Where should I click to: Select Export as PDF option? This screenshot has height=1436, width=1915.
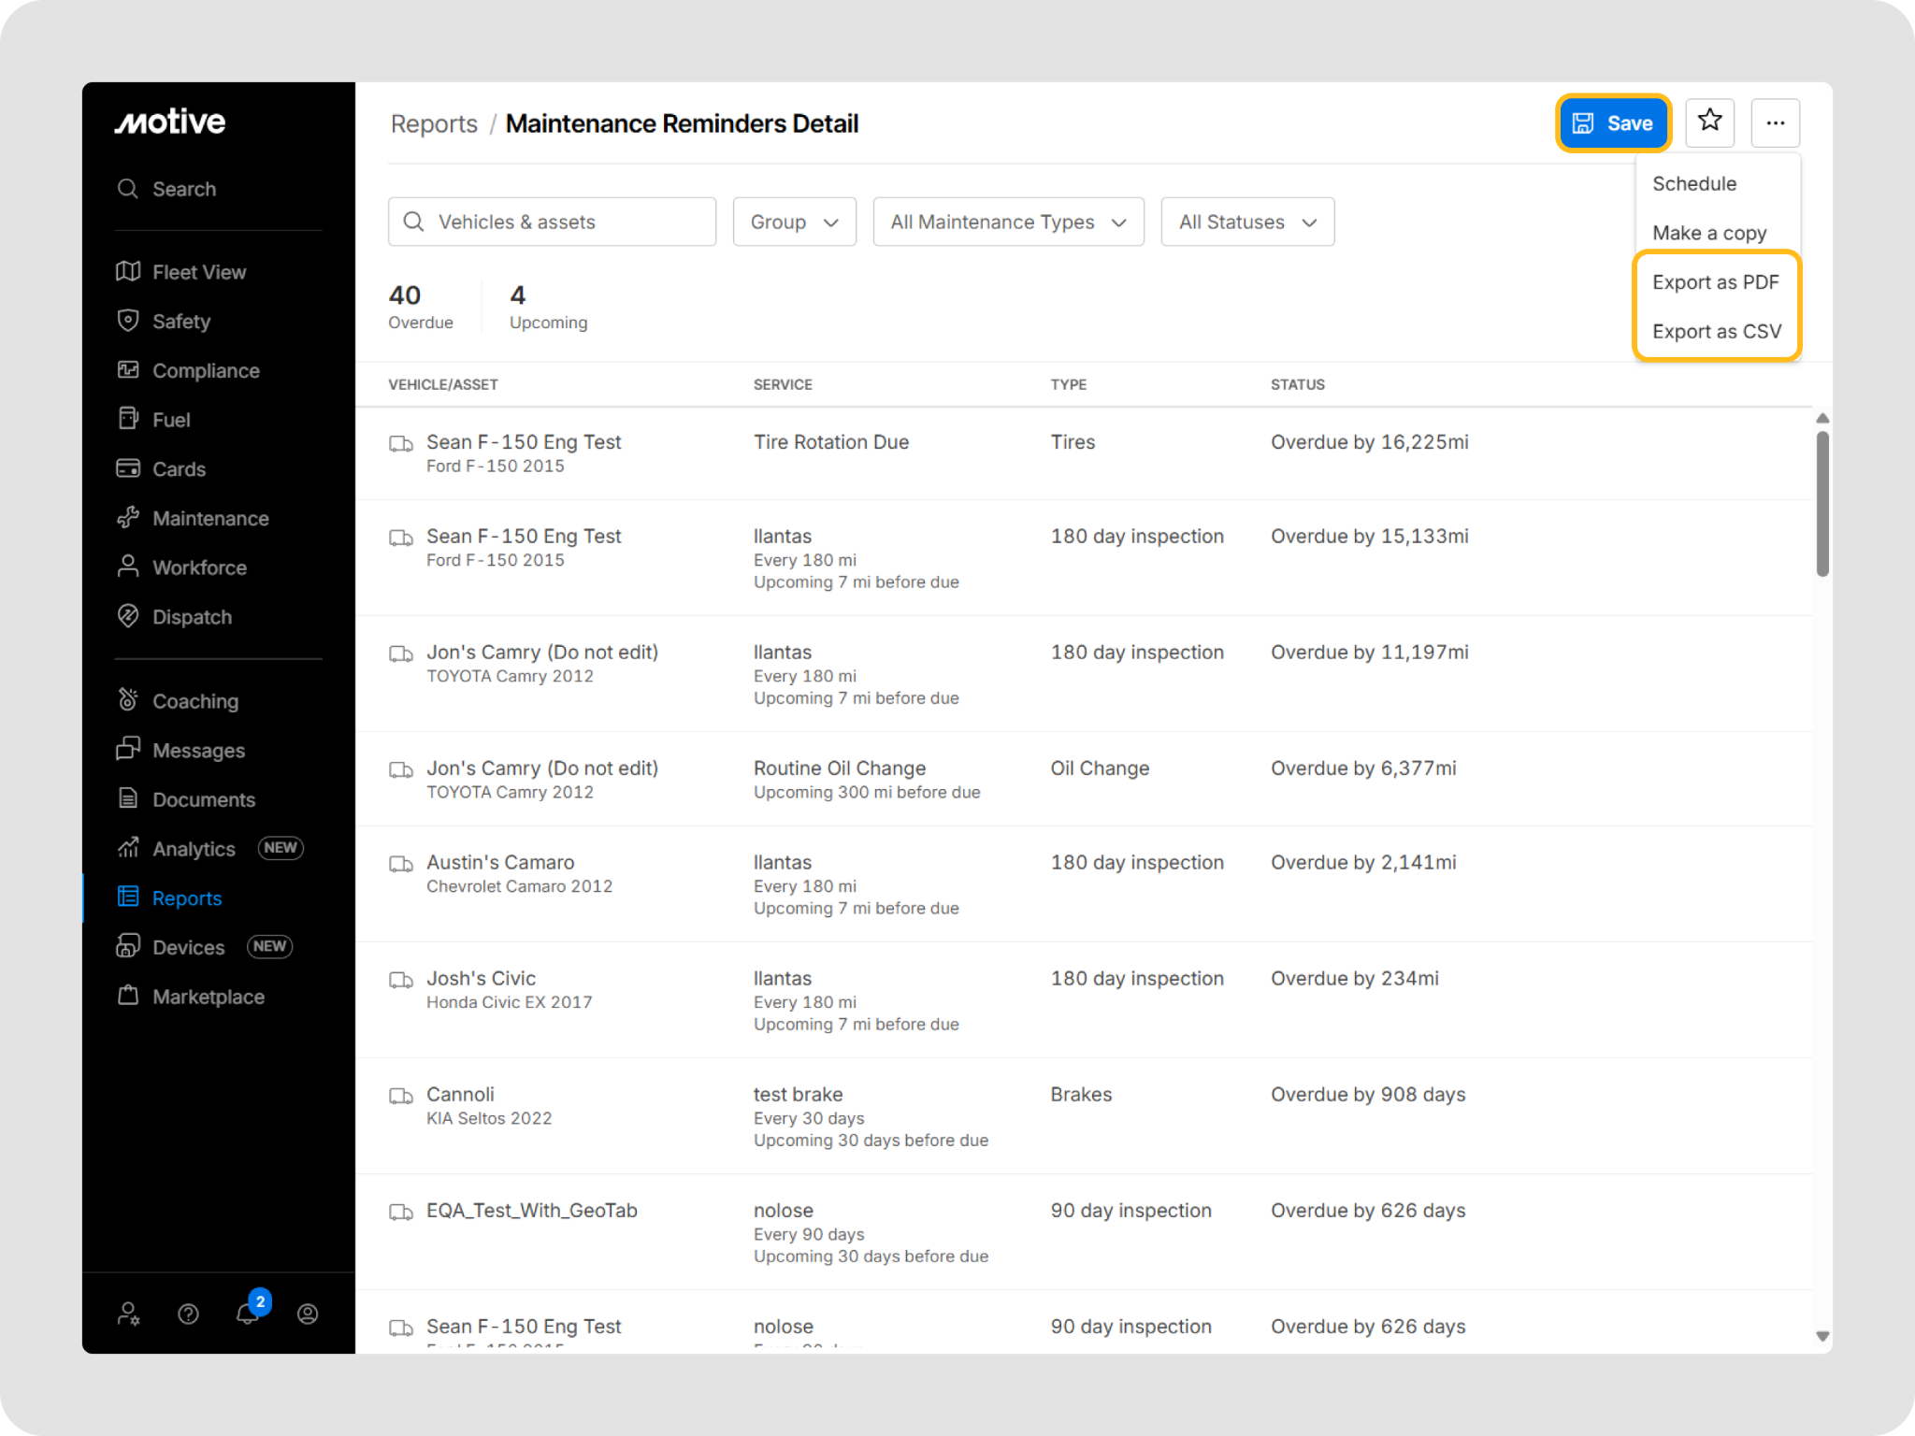(1715, 282)
